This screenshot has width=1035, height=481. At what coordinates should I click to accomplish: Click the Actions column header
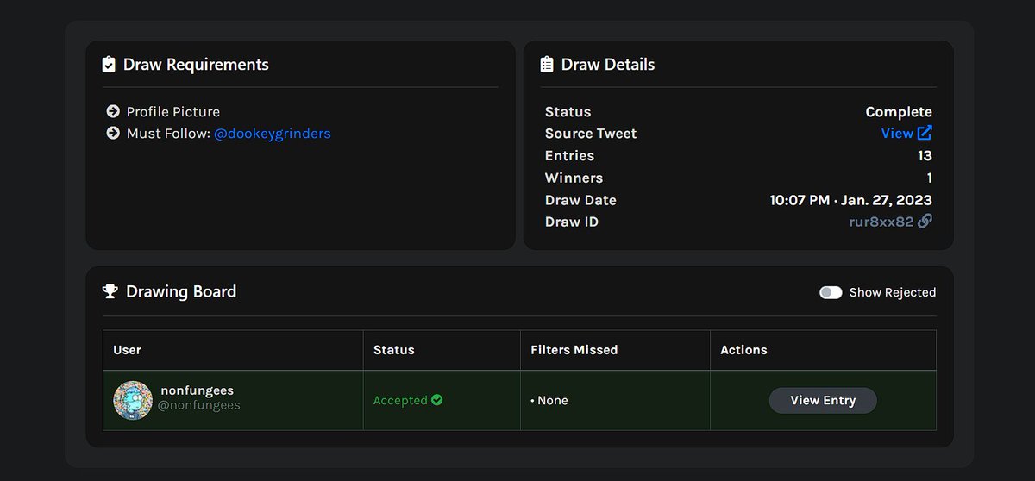pyautogui.click(x=743, y=350)
